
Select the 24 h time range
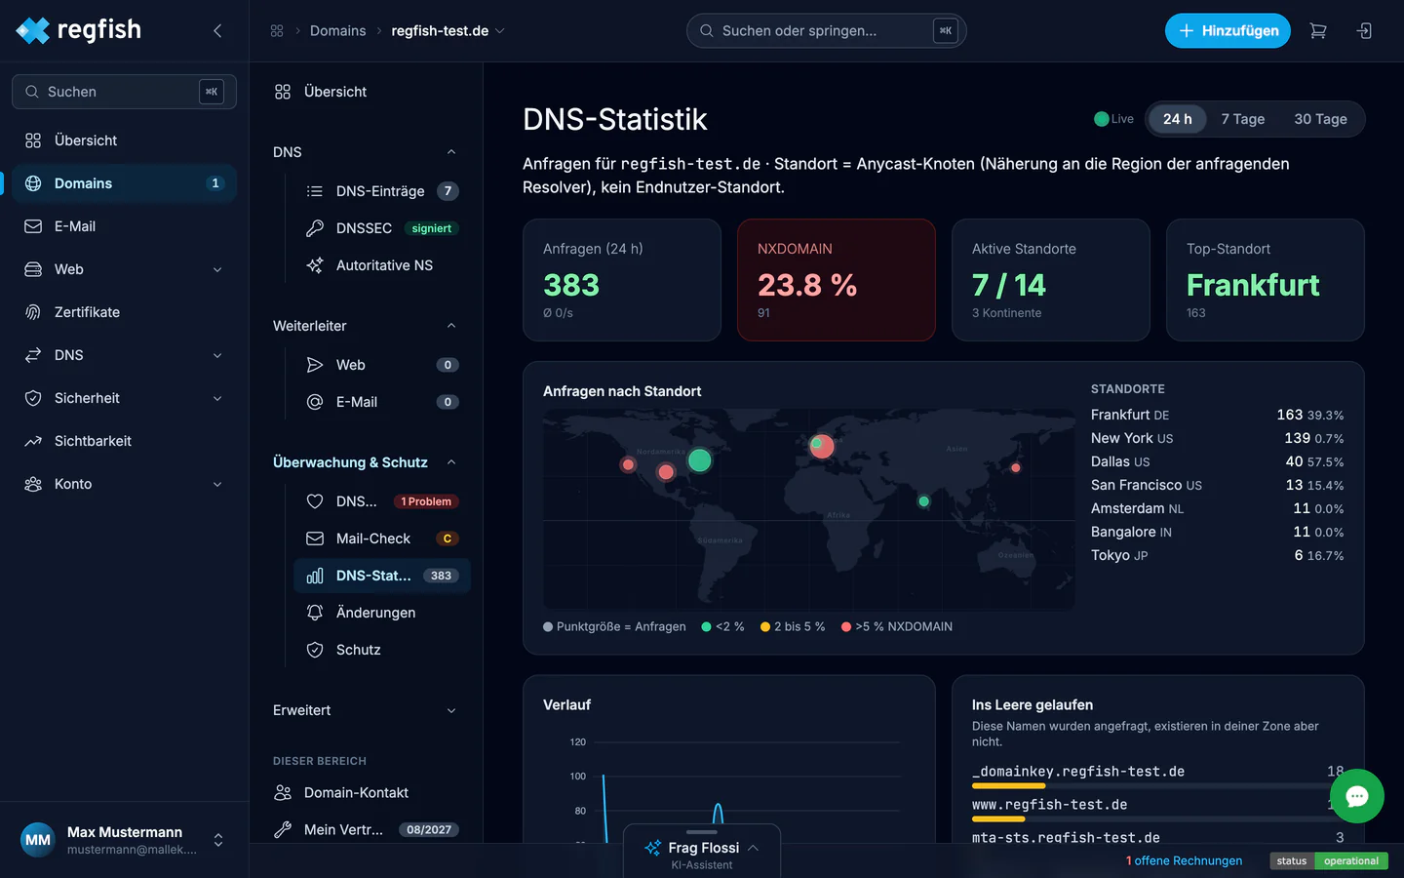[x=1177, y=119]
